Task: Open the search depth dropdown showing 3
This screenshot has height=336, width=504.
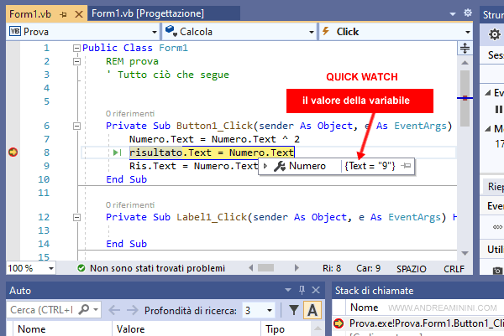Action: pyautogui.click(x=256, y=310)
